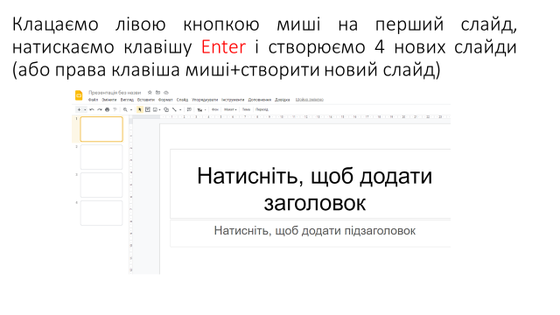Open the Файл menu
The height and width of the screenshot is (315, 560).
click(94, 100)
